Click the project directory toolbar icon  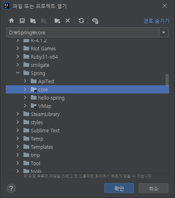(x=33, y=21)
